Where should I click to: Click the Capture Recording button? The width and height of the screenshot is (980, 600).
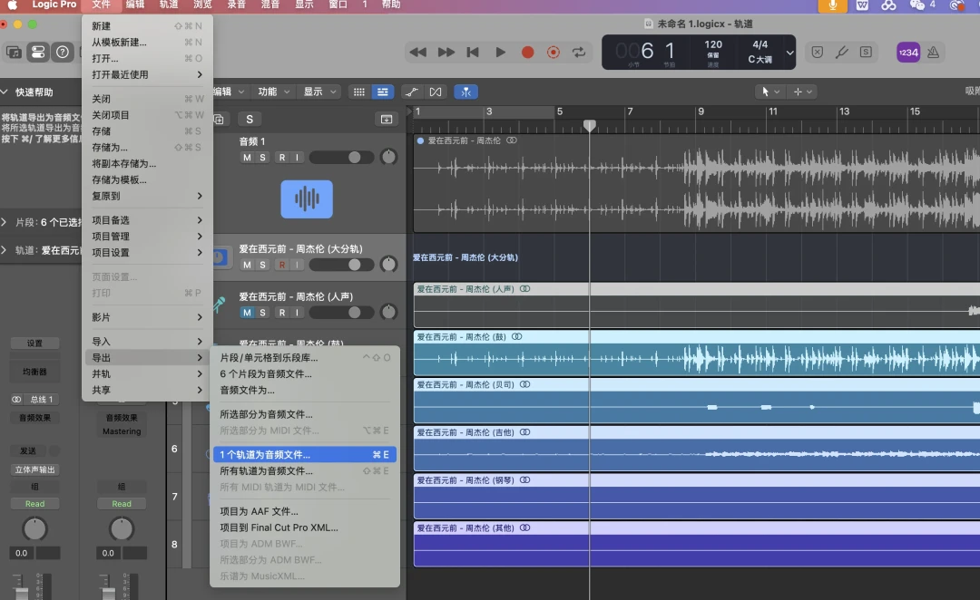554,53
